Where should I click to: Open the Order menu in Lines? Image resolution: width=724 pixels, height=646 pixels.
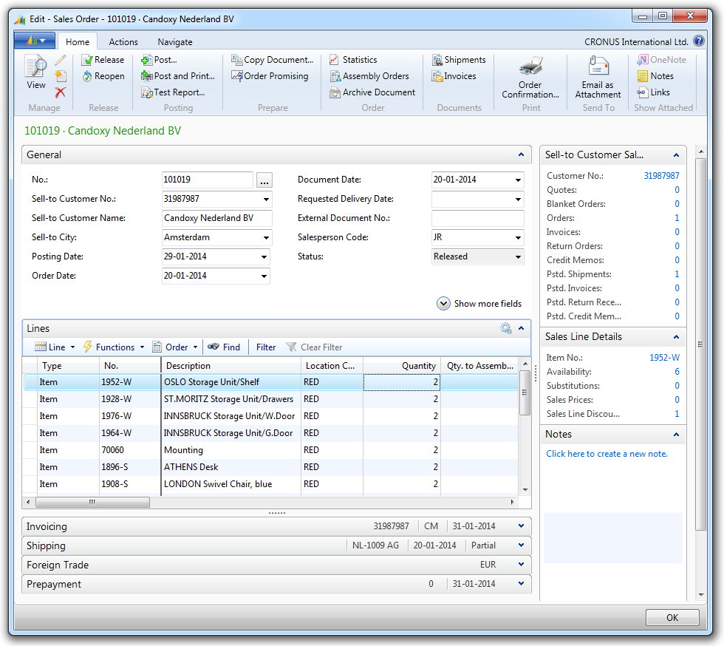[175, 347]
